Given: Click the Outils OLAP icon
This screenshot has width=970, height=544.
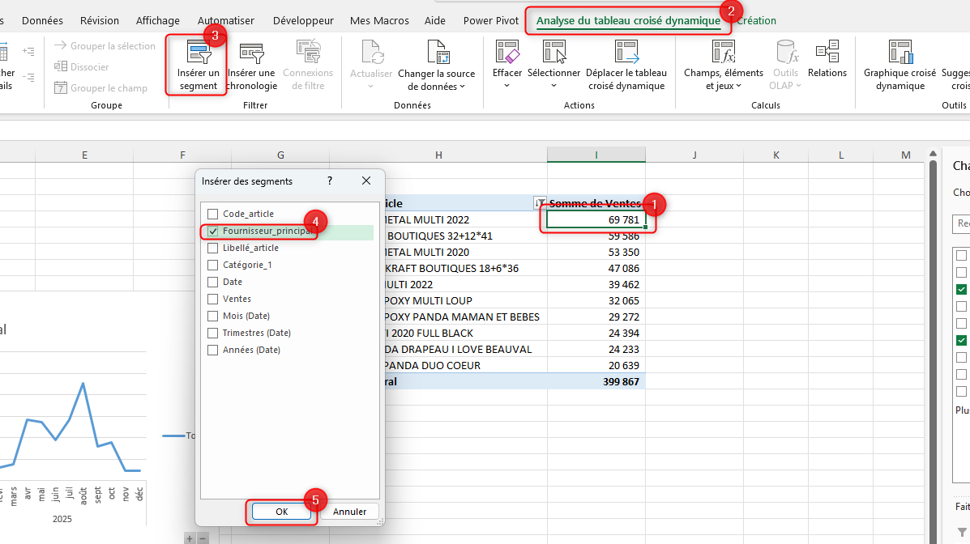Looking at the screenshot, I should pos(786,52).
